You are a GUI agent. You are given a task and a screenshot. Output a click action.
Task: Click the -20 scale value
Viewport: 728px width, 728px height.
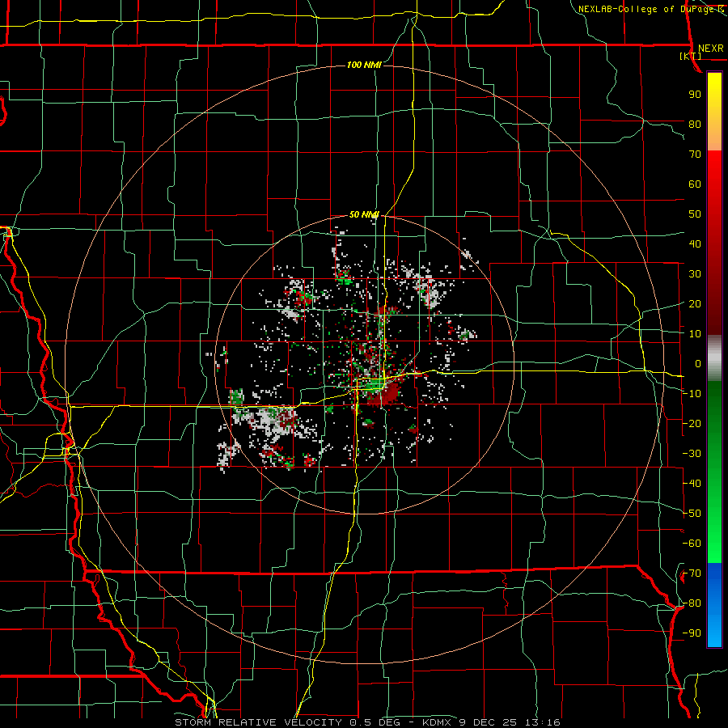(692, 423)
